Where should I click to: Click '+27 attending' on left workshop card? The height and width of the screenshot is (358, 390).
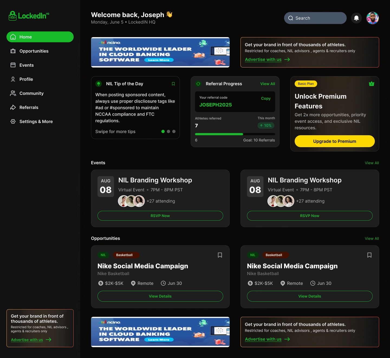pyautogui.click(x=161, y=201)
